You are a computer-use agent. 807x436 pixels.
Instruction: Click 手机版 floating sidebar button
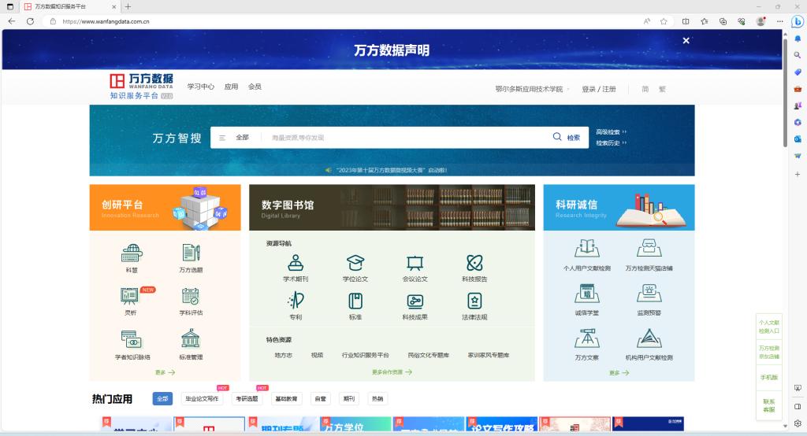coord(769,378)
